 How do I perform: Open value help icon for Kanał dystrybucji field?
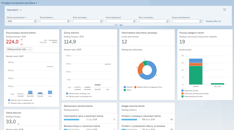[134, 21]
